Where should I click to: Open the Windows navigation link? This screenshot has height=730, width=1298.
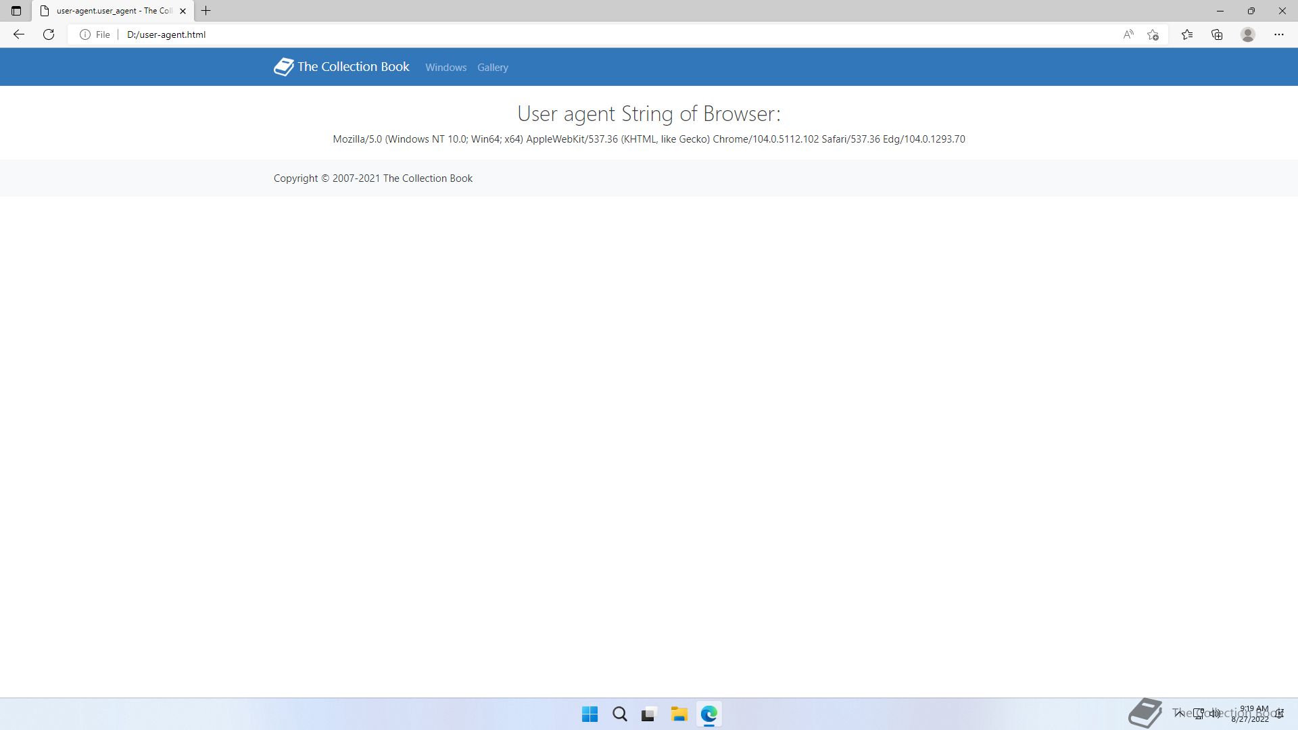tap(446, 68)
